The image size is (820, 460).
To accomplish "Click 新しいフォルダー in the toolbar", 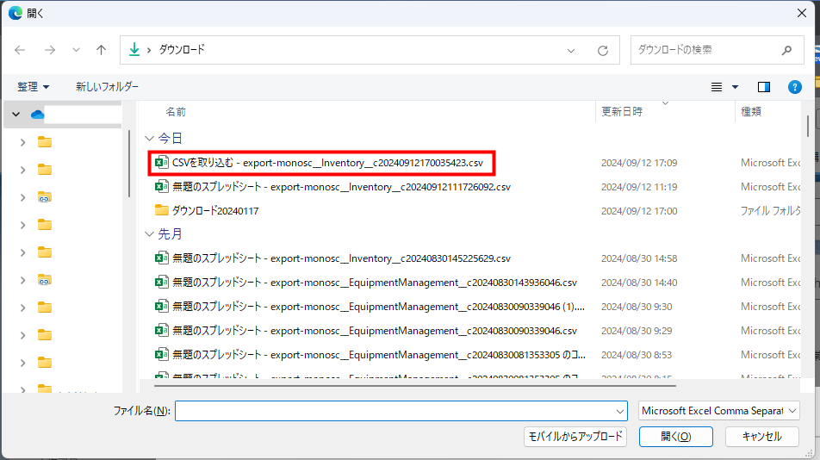I will 107,87.
